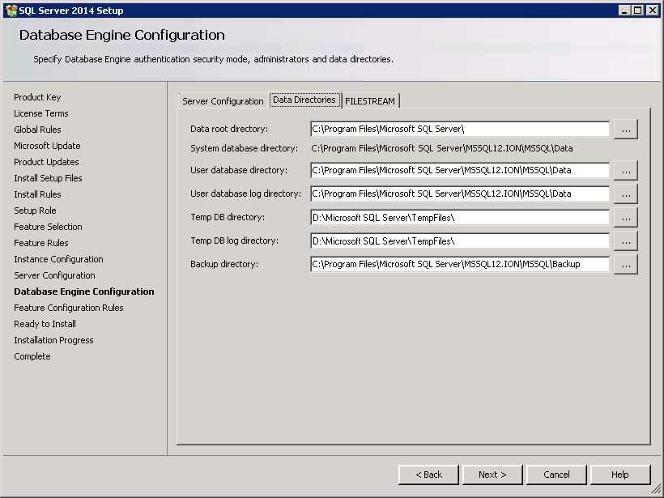Viewport: 664px width, 498px height.
Task: Click the 'User database log directory:' label
Action: click(245, 194)
